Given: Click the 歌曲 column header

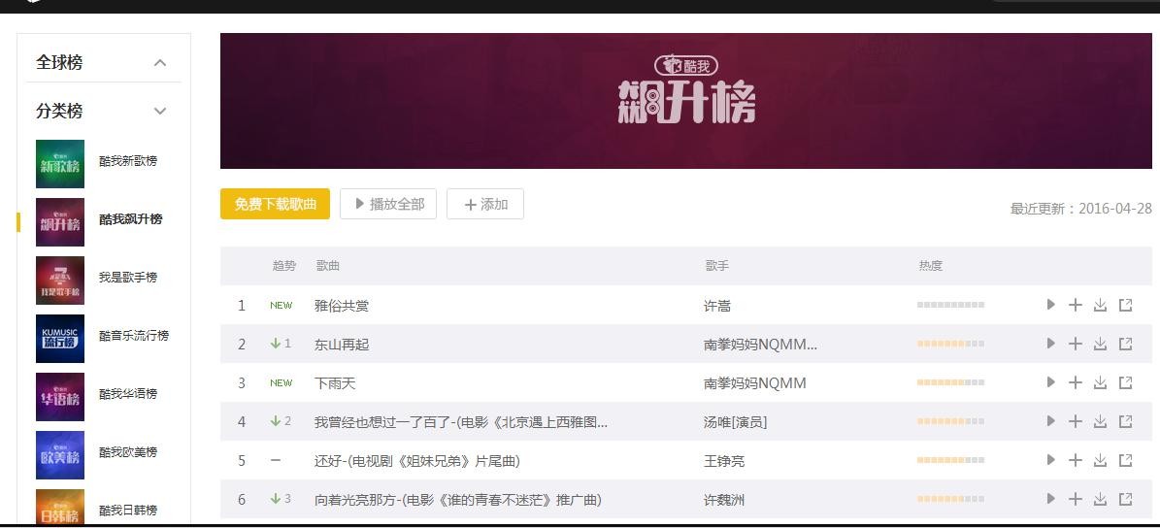Looking at the screenshot, I should pos(328,266).
